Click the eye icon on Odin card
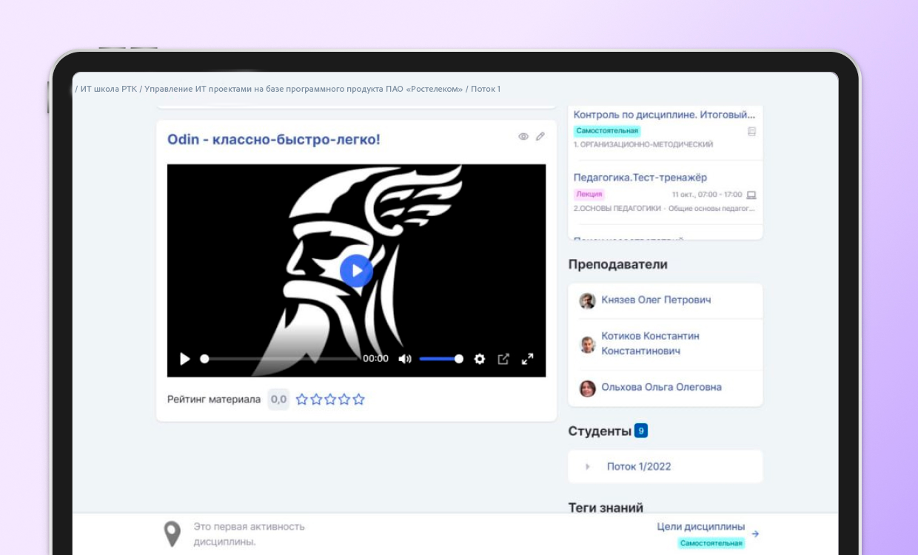The image size is (918, 555). [523, 137]
